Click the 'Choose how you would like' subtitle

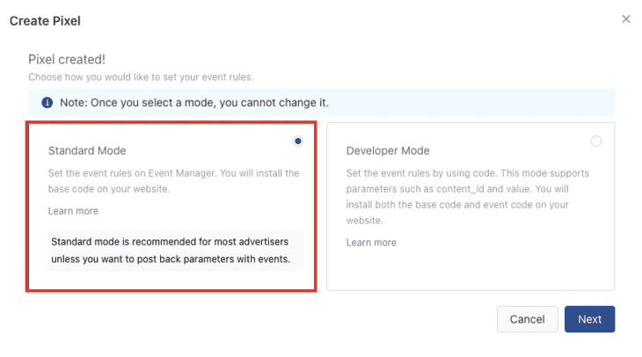coord(141,77)
